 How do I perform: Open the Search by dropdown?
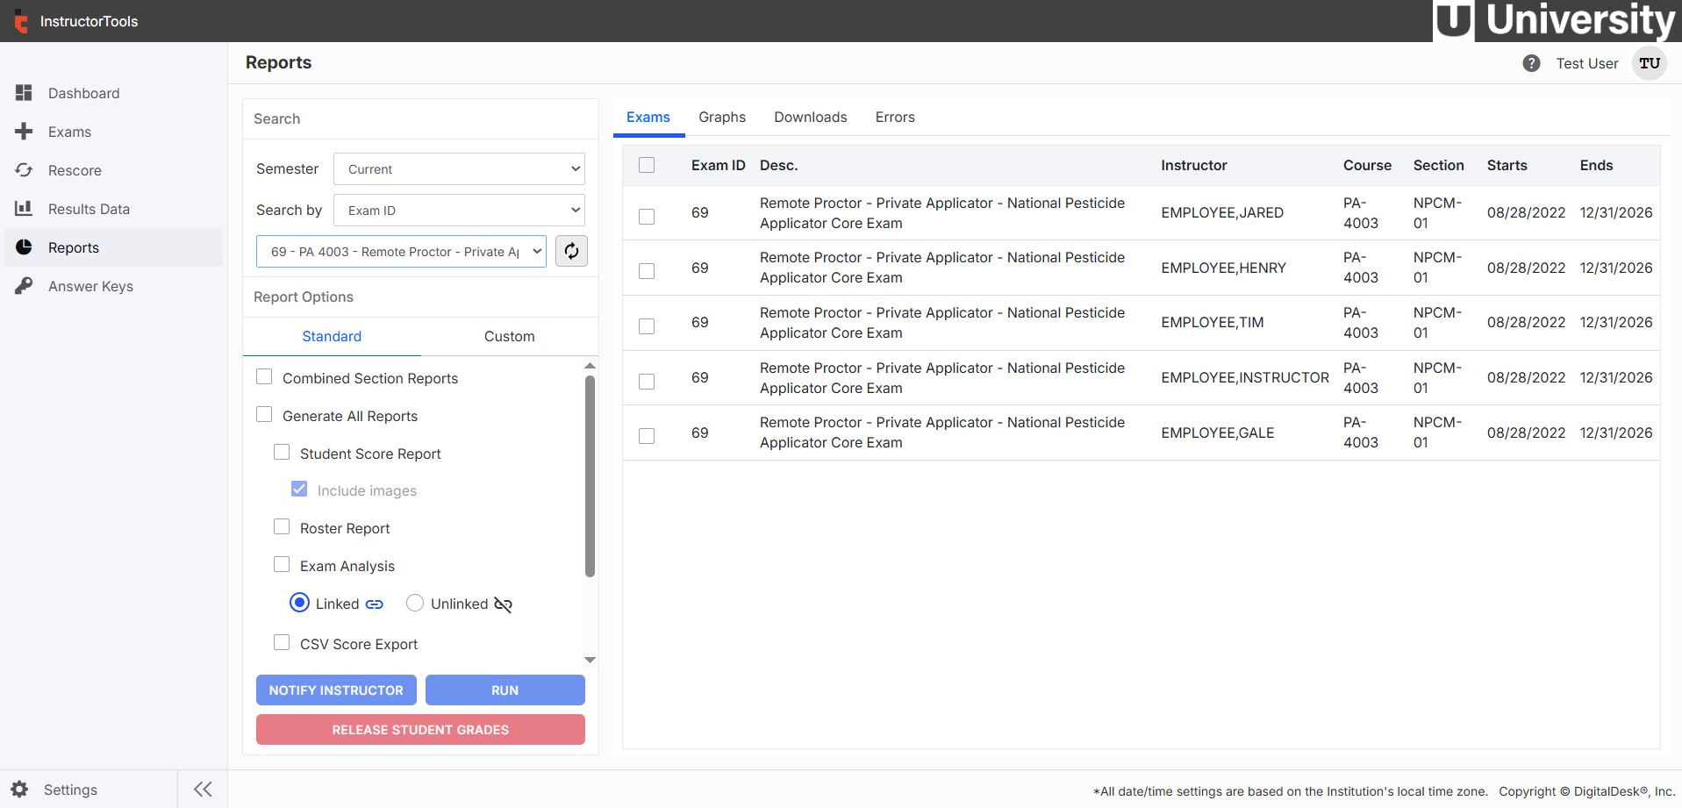coord(458,210)
